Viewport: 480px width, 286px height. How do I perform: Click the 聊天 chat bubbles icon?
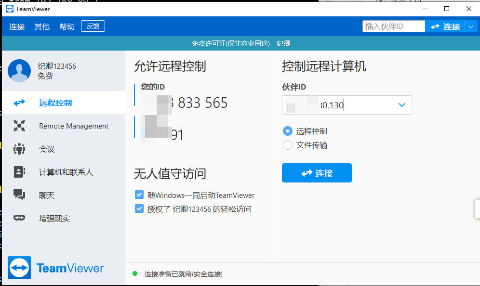(19, 195)
